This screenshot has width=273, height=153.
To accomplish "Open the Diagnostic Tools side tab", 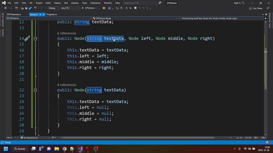I will point(270,20).
